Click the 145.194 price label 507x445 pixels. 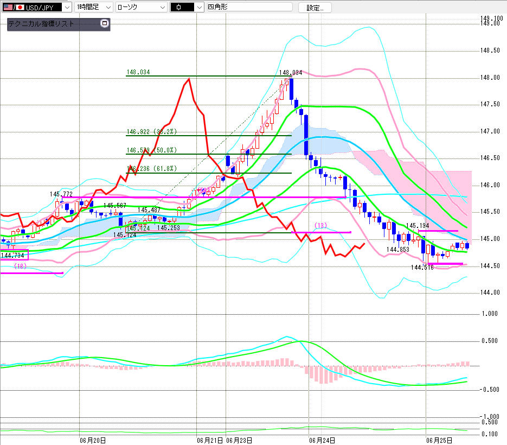tap(418, 226)
